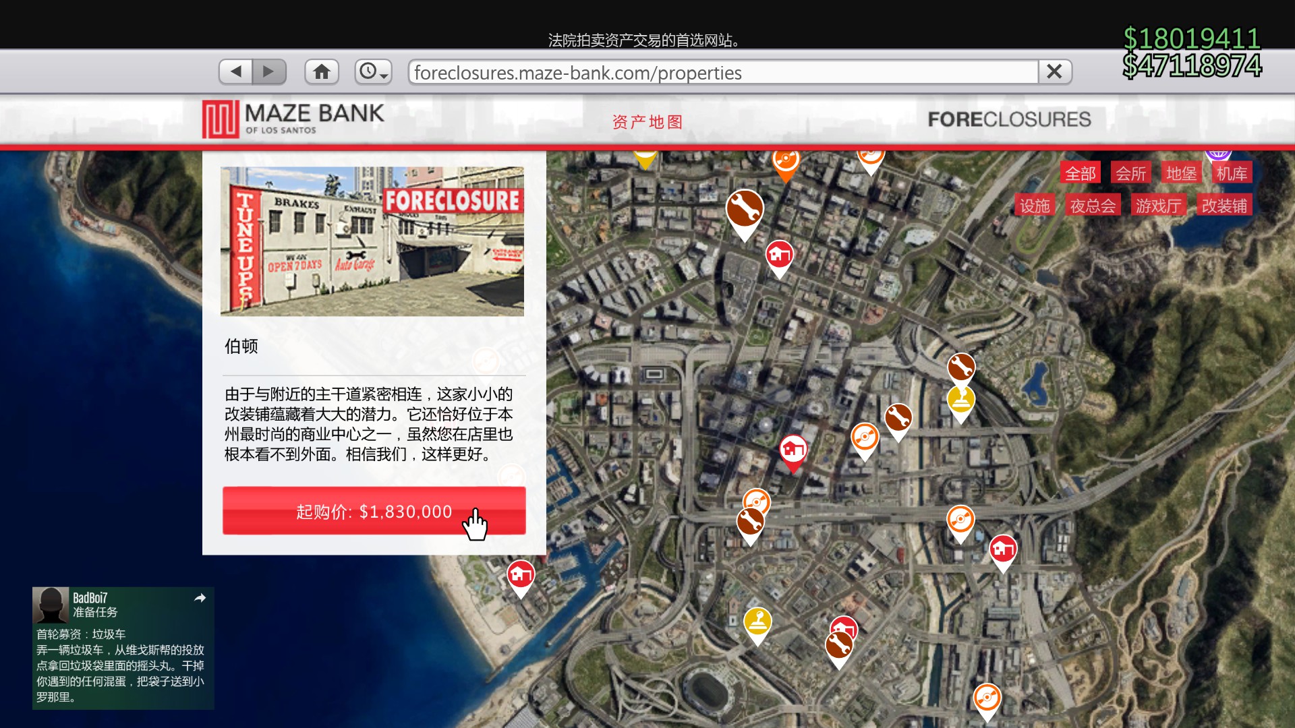Select the red house marker below the large wrench
The height and width of the screenshot is (728, 1295).
point(779,256)
